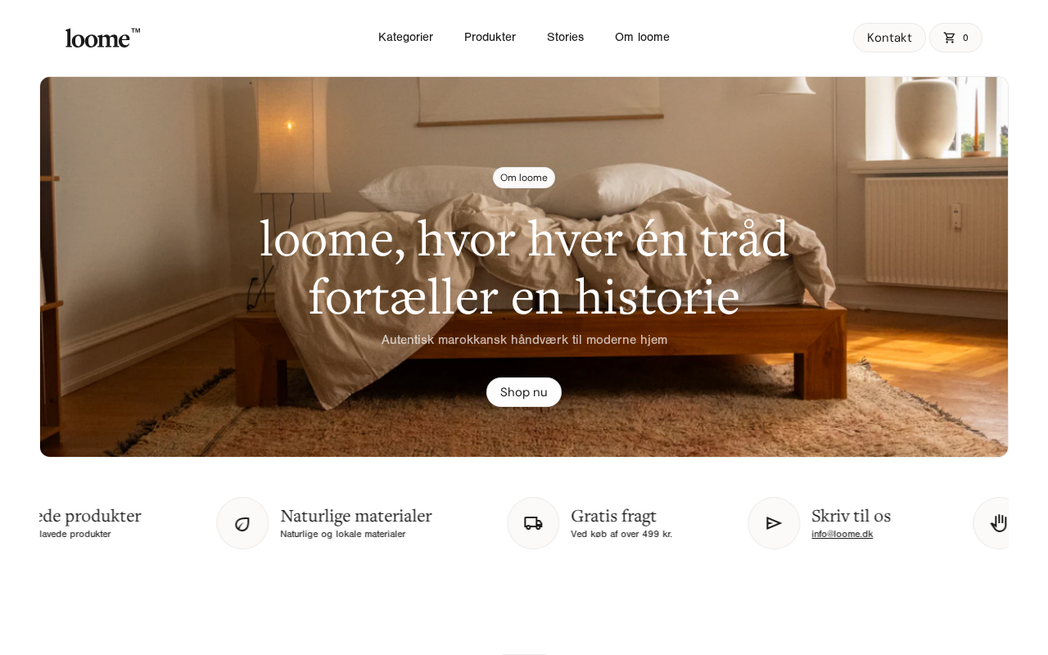Click the leaf icon for Naturlige materialer
This screenshot has width=1048, height=655.
tap(242, 523)
